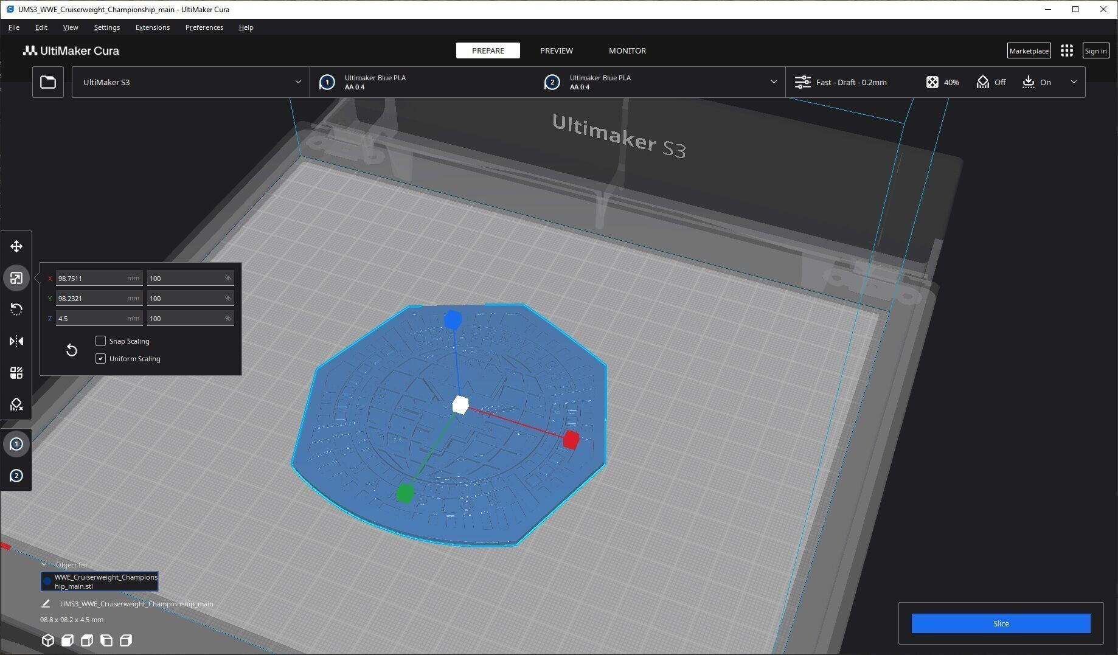Open the Settings menu
Screen dimensions: 1118x655
(x=107, y=27)
